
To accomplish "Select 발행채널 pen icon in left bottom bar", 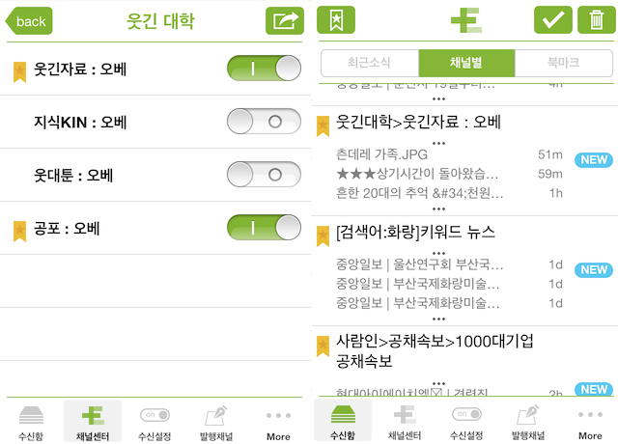I will point(216,423).
